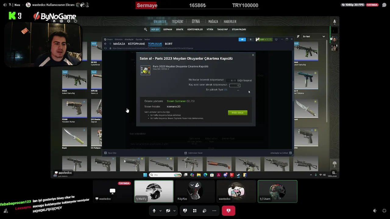Image resolution: width=390 pixels, height=219 pixels.
Task: Open STEAM PAZARI in CS2
Action: click(x=239, y=30)
